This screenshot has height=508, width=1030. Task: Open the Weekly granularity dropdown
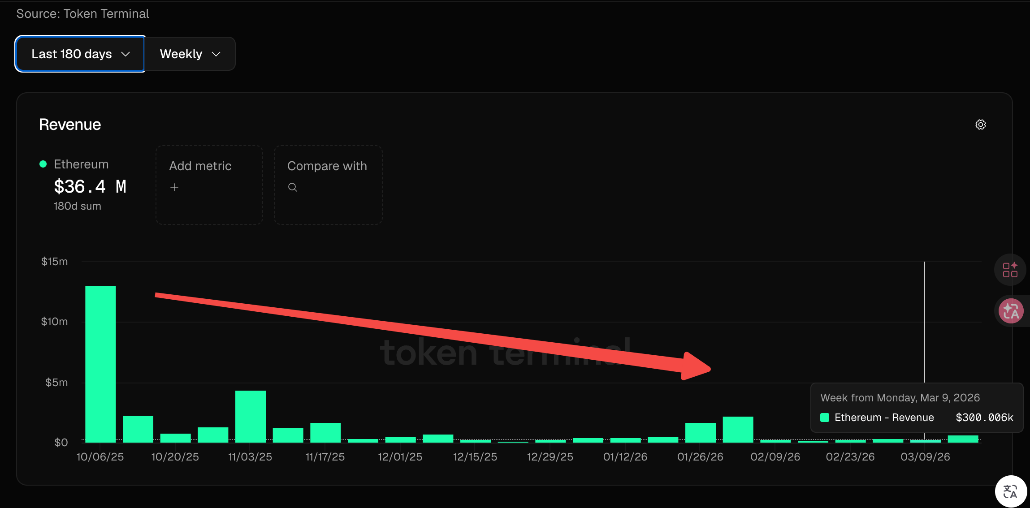tap(190, 54)
